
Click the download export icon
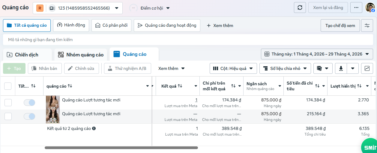point(341,68)
